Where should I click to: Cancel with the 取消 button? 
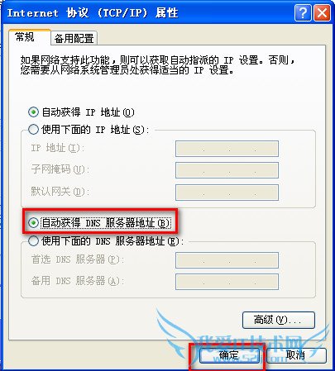(x=296, y=355)
